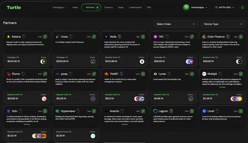Click the Level asset type badge

coord(238,111)
